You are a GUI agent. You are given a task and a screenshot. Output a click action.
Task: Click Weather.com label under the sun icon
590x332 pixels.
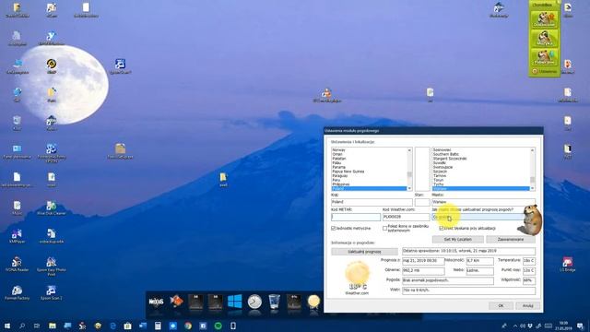pos(357,293)
